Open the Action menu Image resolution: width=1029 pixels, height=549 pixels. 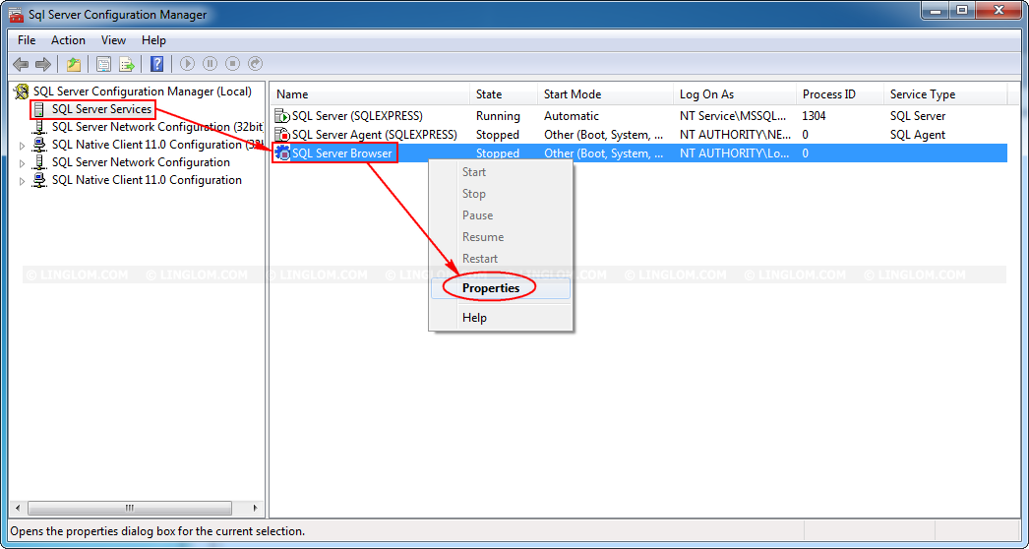68,40
